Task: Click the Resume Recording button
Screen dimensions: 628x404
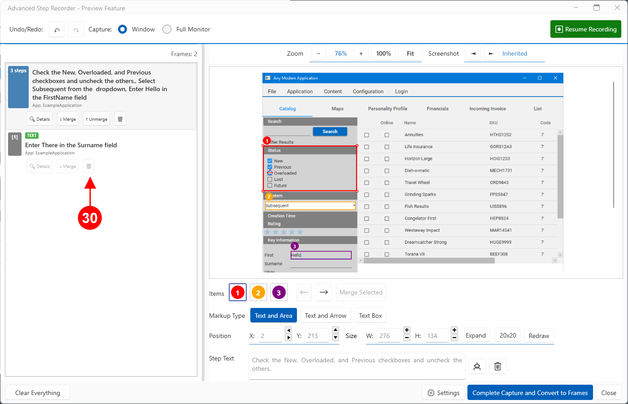Action: (x=585, y=29)
